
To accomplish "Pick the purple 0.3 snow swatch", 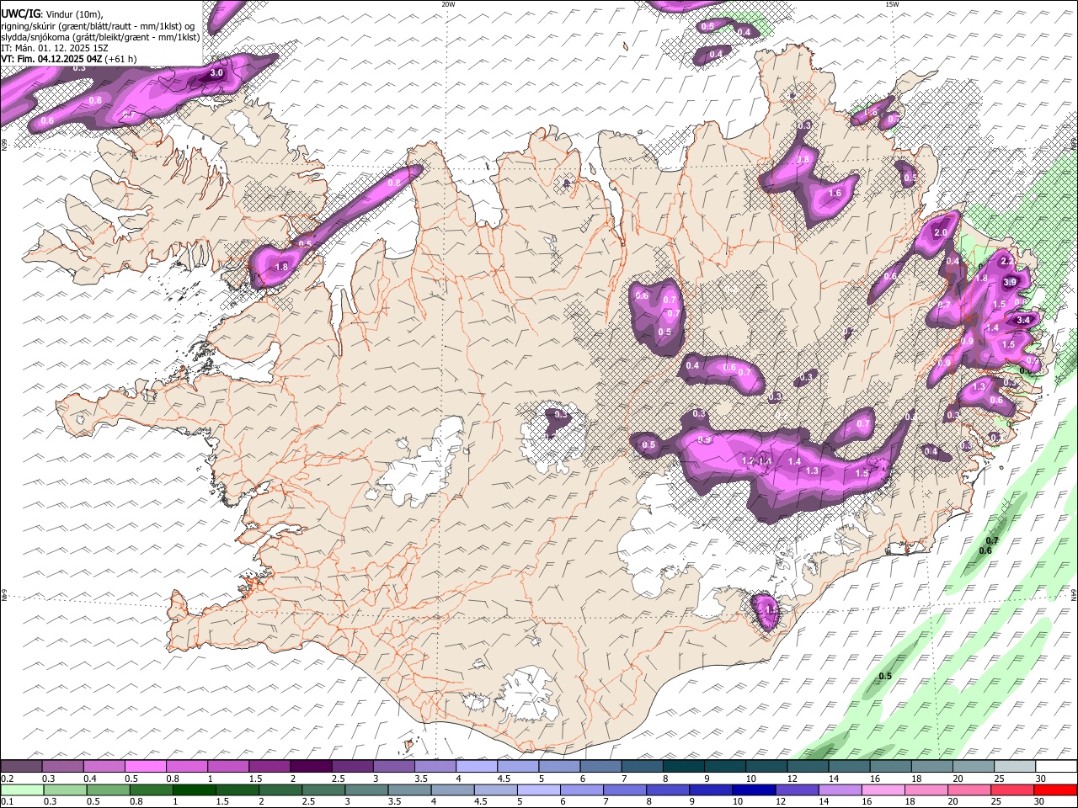I will click(62, 767).
